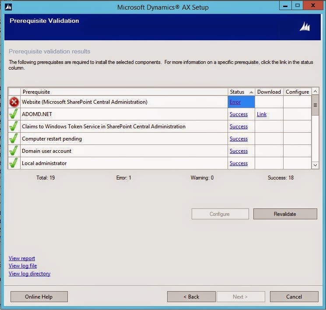The width and height of the screenshot is (326, 310).
Task: Click the Configure column header
Action: [x=297, y=92]
